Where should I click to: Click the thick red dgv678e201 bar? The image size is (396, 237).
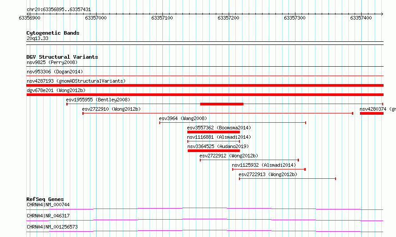[x=205, y=95]
